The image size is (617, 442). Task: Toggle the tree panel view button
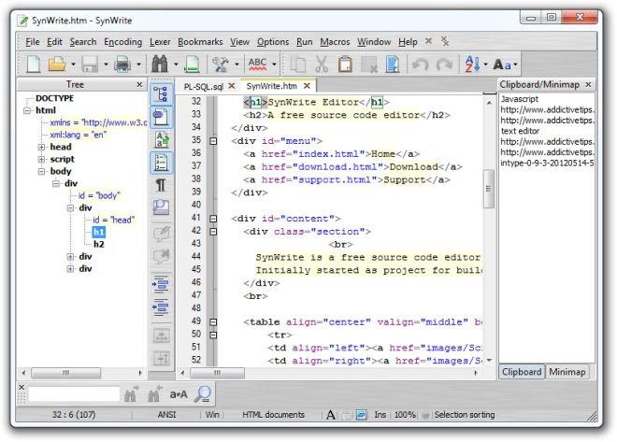161,94
